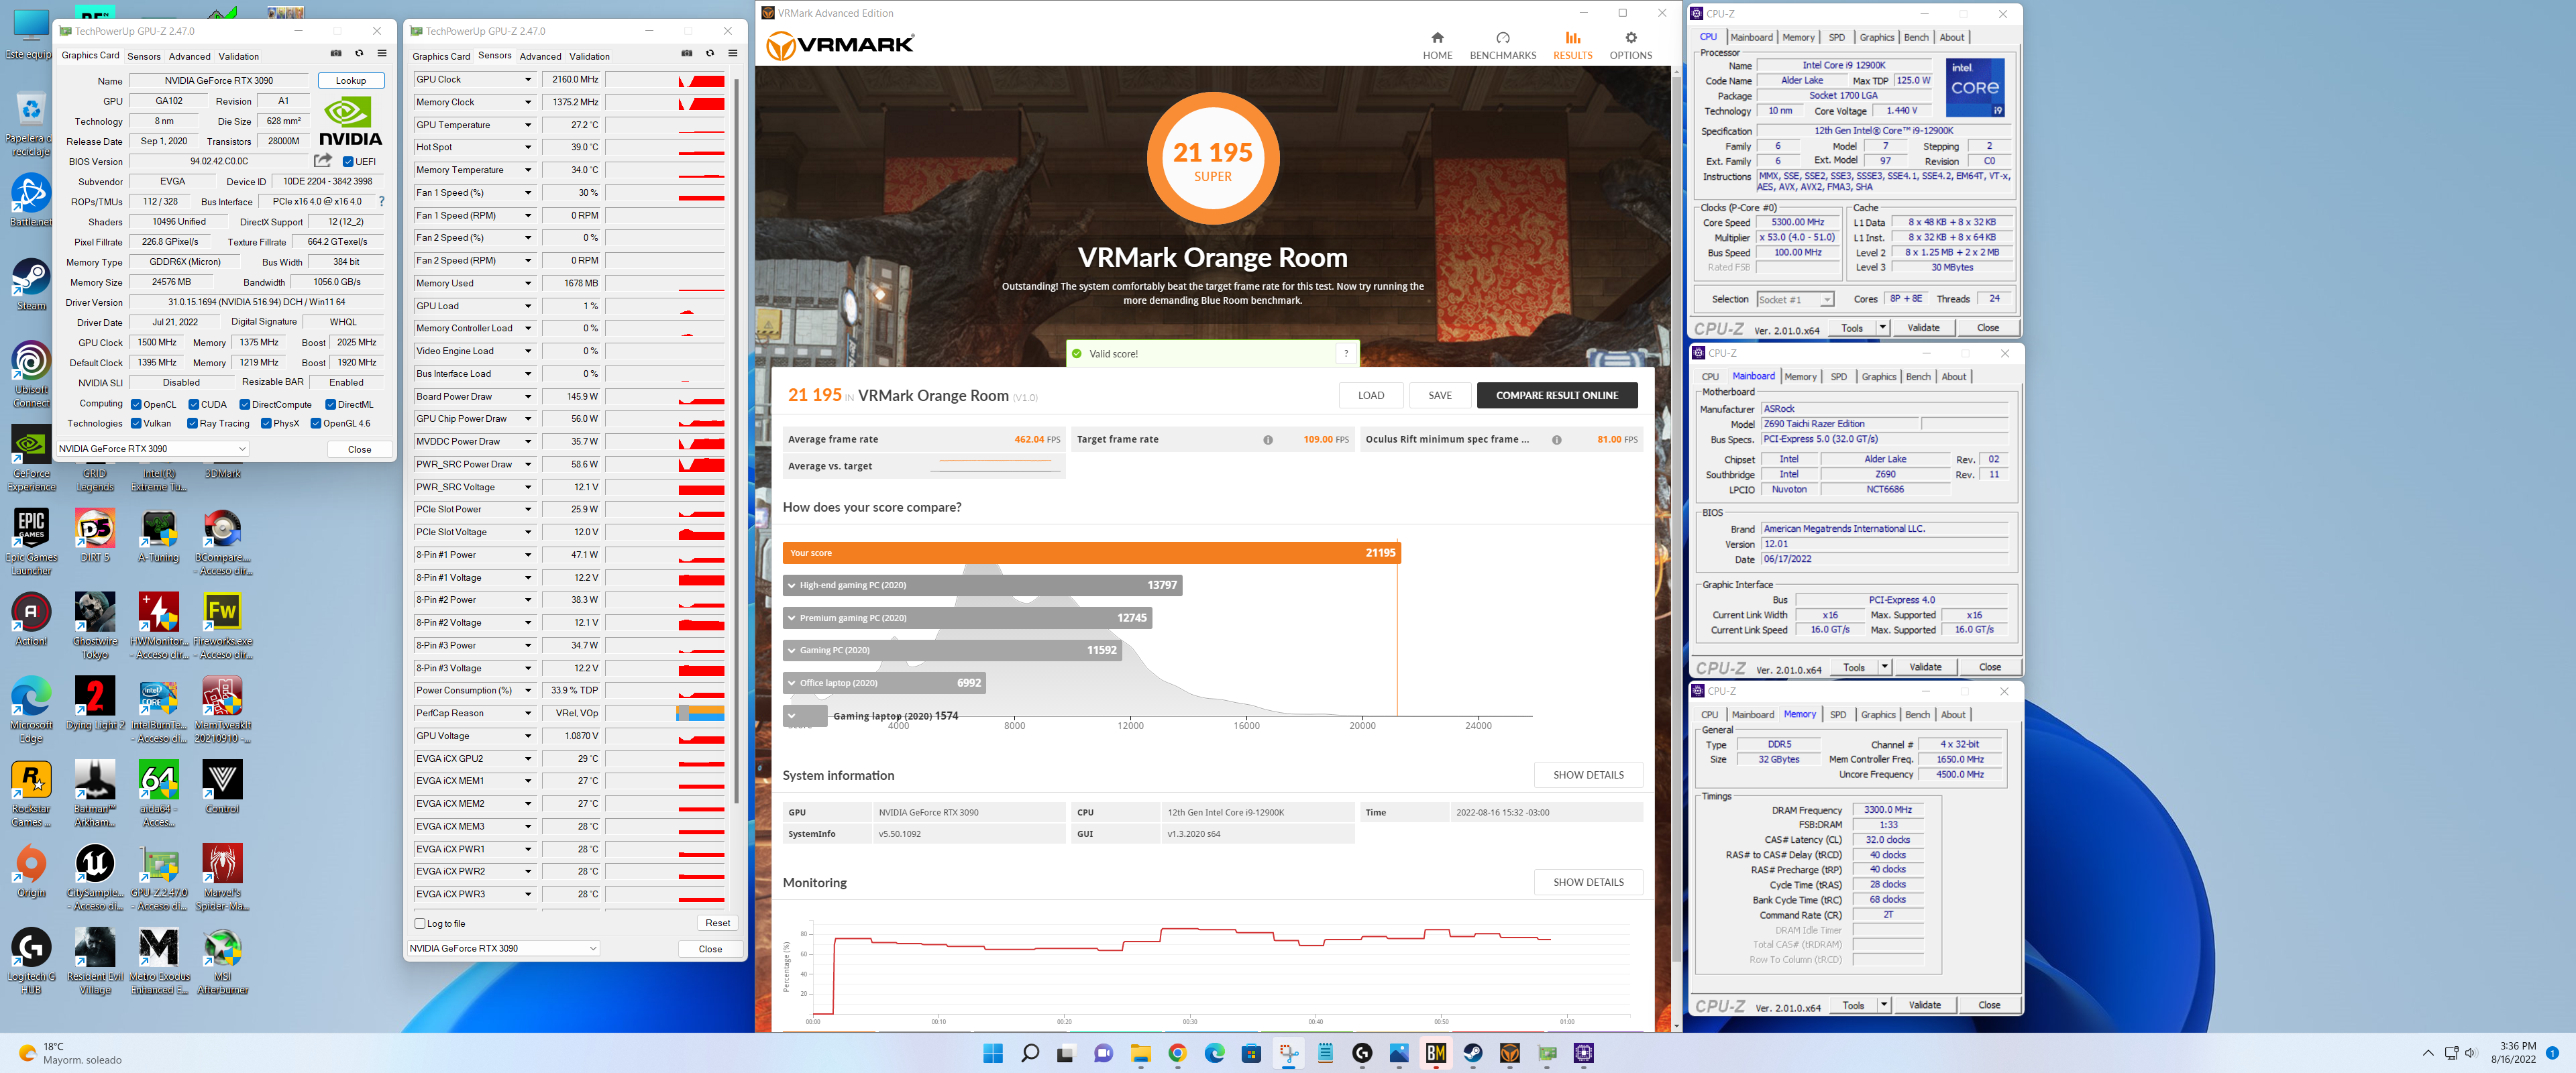Open the Bench tab in middle CPU-Z window

coord(1918,377)
